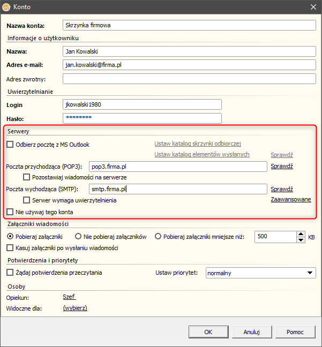Select Nie pobieraj załączników option
Screen dimensions: 322x347
(78, 237)
